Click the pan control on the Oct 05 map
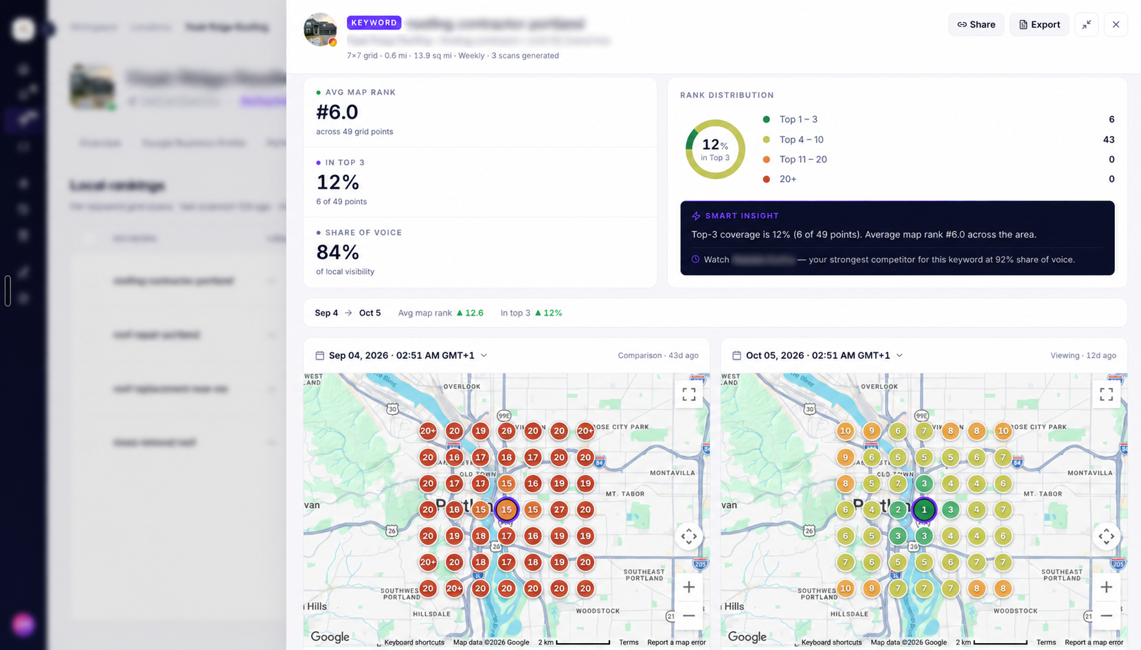Viewport: 1141px width, 650px height. [x=1107, y=536]
